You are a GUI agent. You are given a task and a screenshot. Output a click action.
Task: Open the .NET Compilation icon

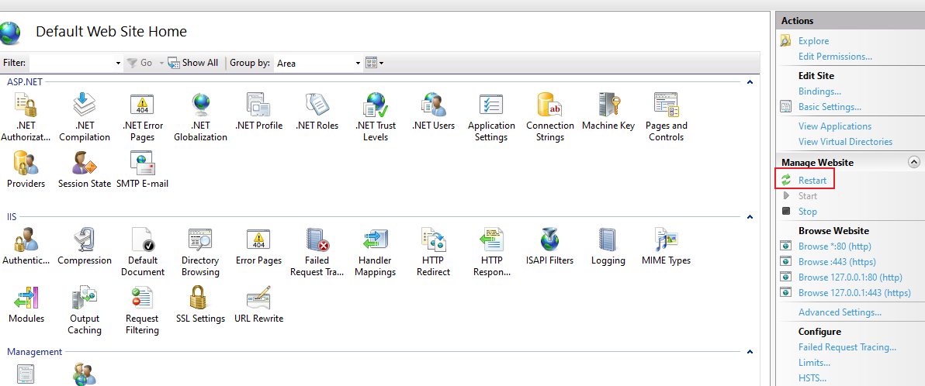pos(85,117)
